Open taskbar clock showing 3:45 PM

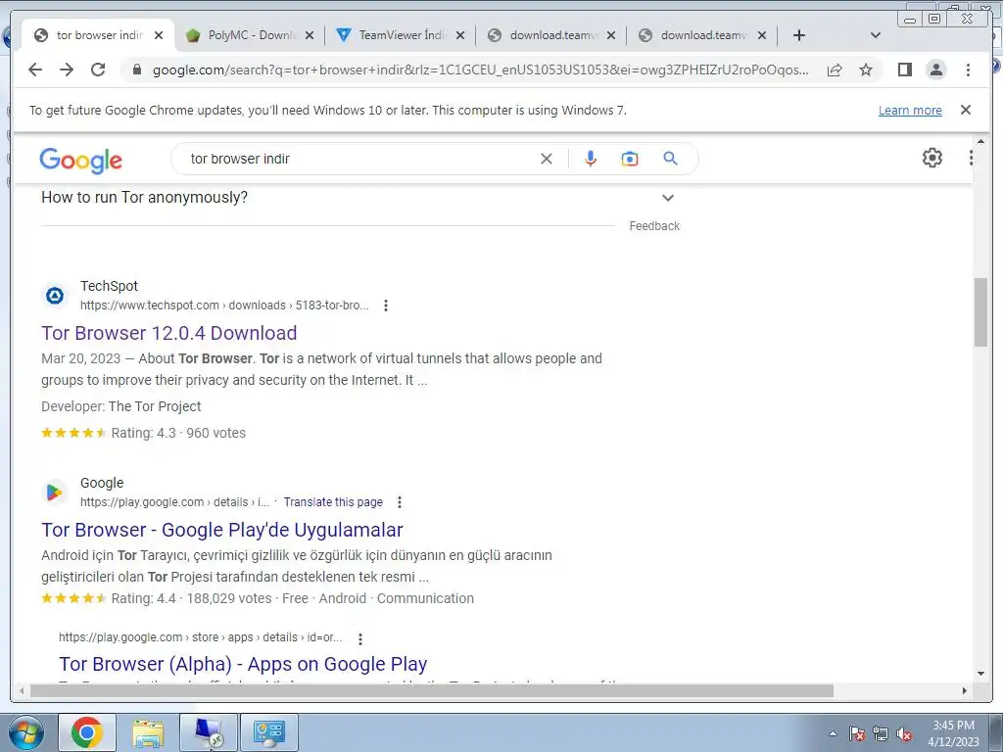[x=953, y=733]
